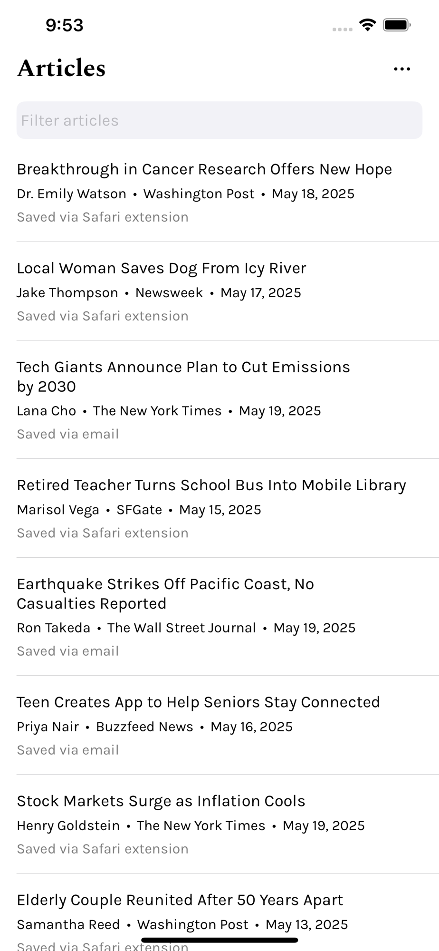439x951 pixels.
Task: Tap the Wi-Fi status icon
Action: pyautogui.click(x=367, y=25)
